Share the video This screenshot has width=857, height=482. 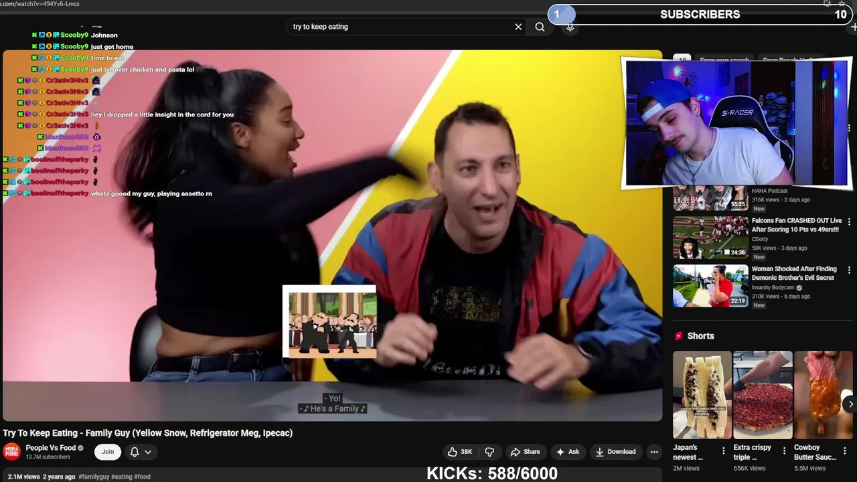coord(525,452)
